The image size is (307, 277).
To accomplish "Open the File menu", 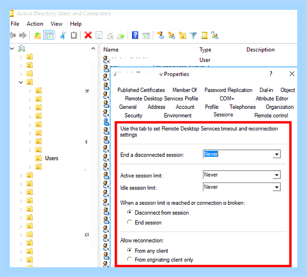I will pyautogui.click(x=15, y=24).
